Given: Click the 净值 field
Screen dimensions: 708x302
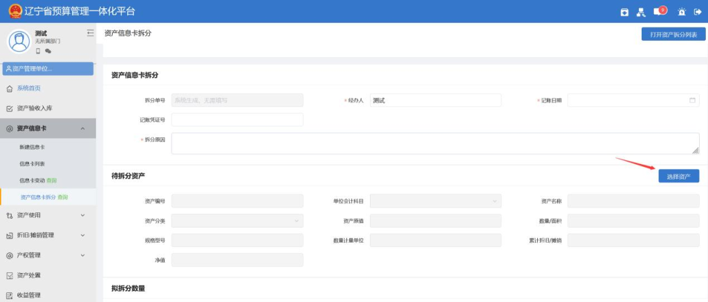Looking at the screenshot, I should [237, 260].
